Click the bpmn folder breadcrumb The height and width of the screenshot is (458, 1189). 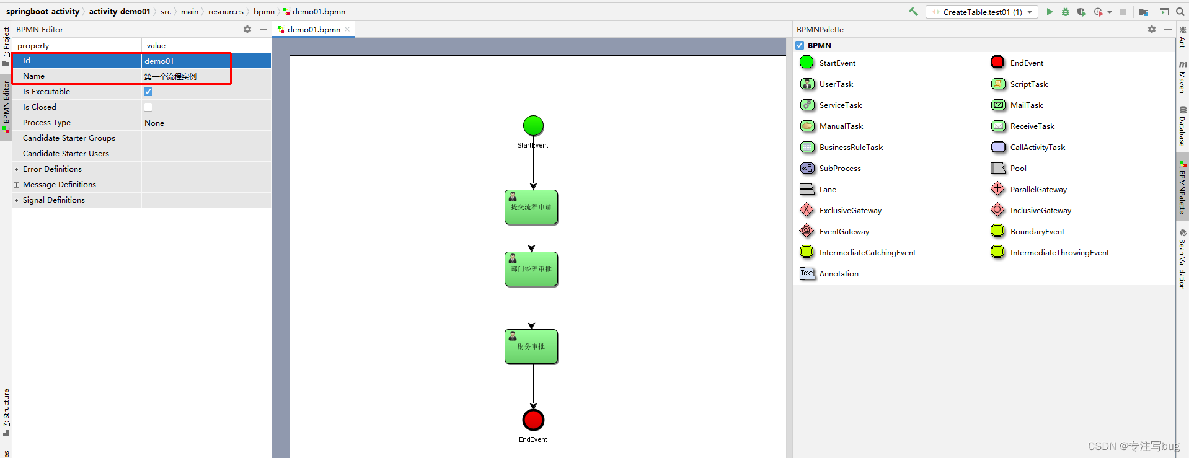point(264,12)
